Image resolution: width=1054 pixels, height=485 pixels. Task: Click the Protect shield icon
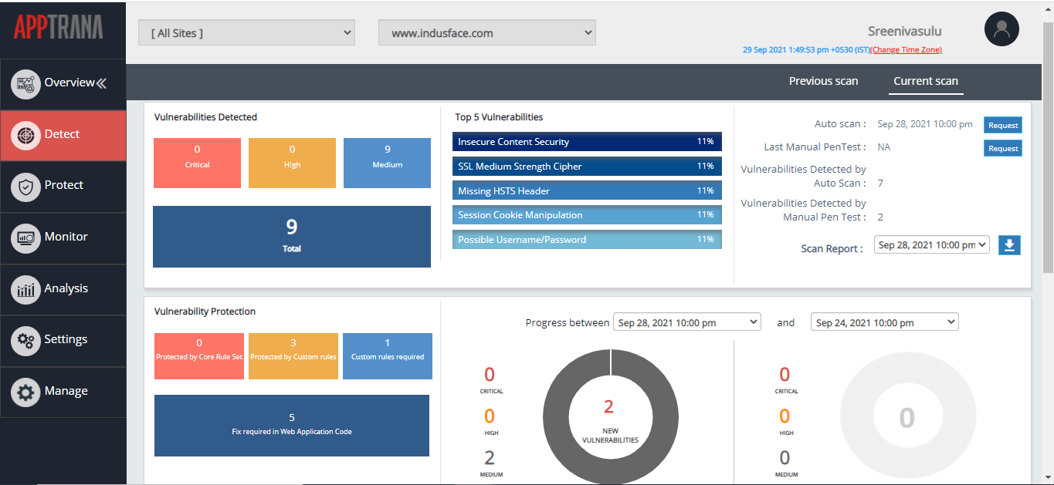click(25, 186)
